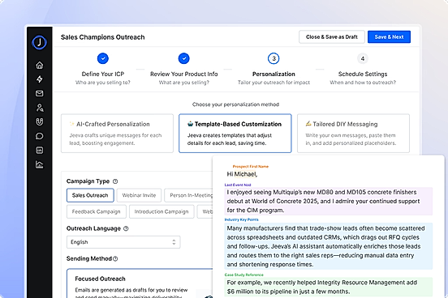Go to Personalization step label
Viewport: 448px width, 298px height.
tap(274, 74)
